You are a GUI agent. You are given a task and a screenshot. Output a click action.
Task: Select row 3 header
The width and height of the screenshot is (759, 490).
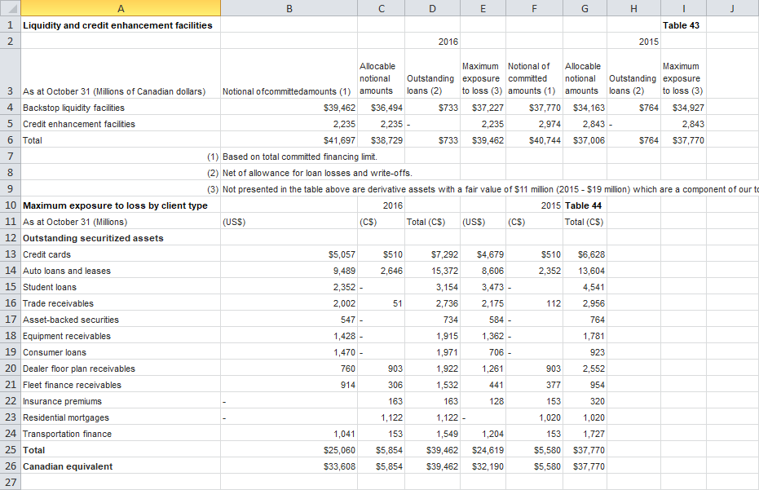10,73
